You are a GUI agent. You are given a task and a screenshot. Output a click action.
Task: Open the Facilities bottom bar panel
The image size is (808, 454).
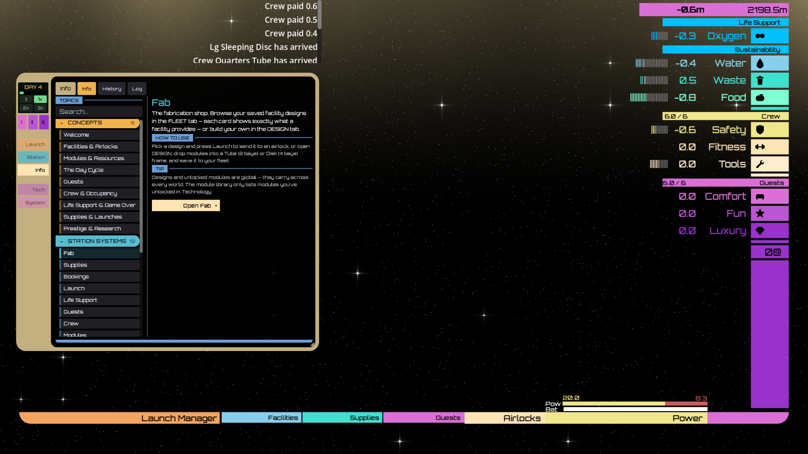click(261, 418)
